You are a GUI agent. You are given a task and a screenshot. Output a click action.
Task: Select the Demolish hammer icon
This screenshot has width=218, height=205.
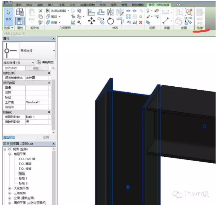coord(79,22)
